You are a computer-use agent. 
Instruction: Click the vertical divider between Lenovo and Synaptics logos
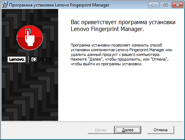[x=28, y=60]
